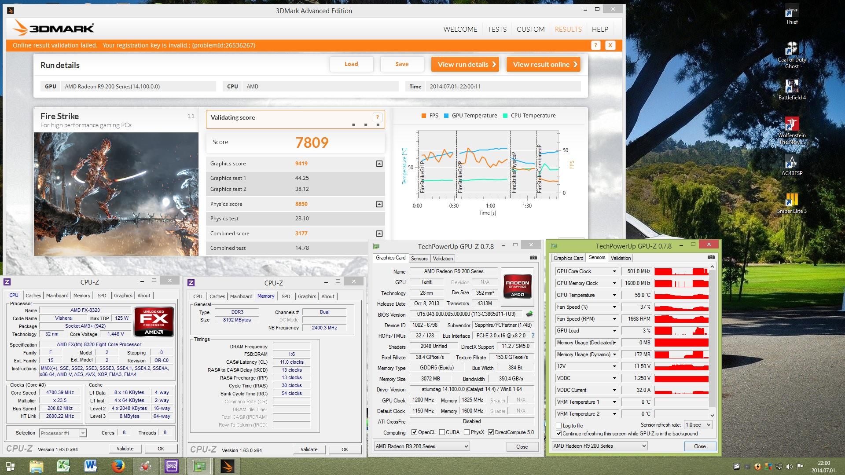Uncheck the OpenCL computing checkbox
Viewport: 845px width, 475px height.
414,432
